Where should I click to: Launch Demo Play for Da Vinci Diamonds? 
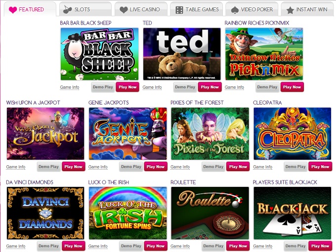point(48,246)
